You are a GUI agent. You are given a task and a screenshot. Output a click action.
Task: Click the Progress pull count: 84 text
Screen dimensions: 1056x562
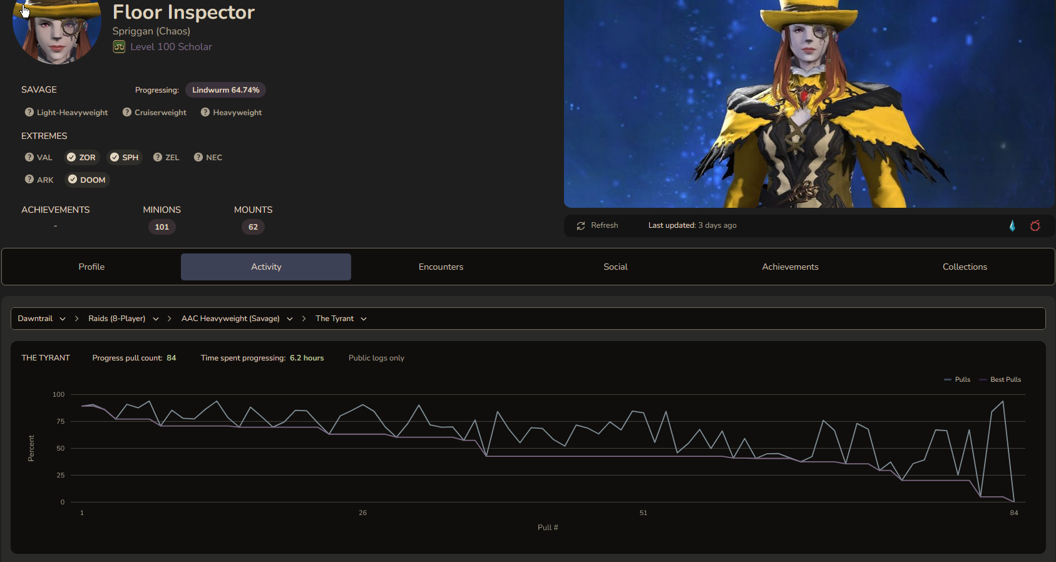[134, 358]
